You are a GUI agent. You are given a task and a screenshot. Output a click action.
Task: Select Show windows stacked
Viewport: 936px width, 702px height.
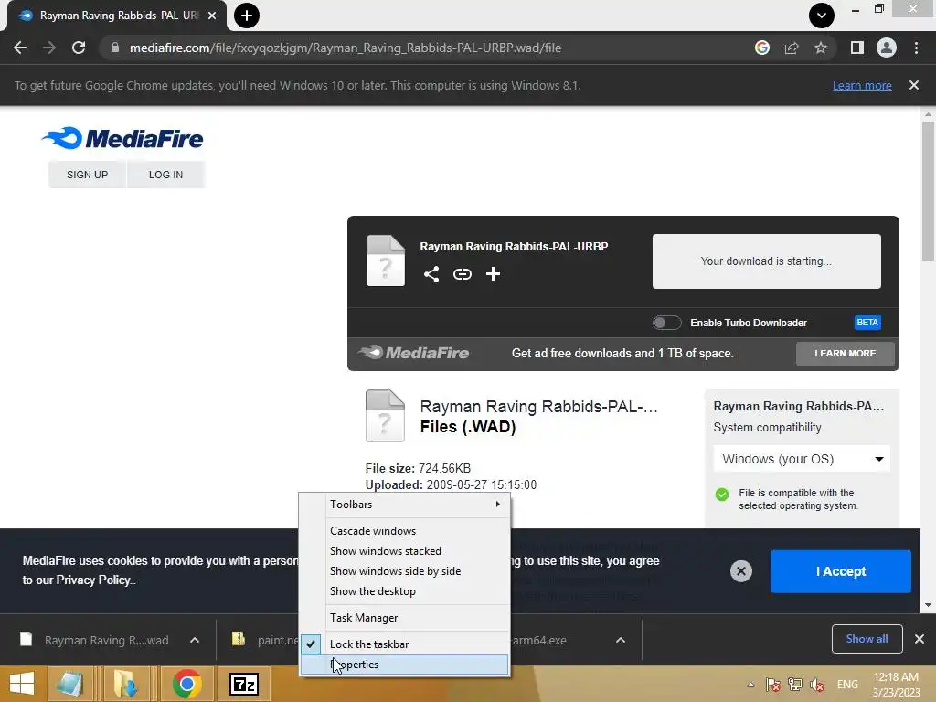click(405, 551)
